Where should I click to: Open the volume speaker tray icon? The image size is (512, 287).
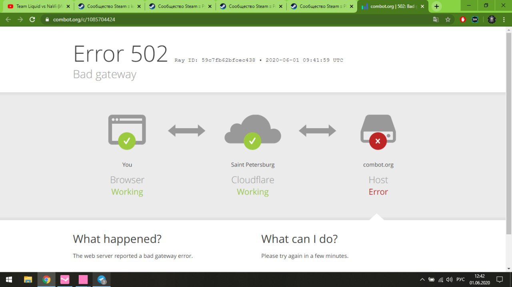click(450, 279)
